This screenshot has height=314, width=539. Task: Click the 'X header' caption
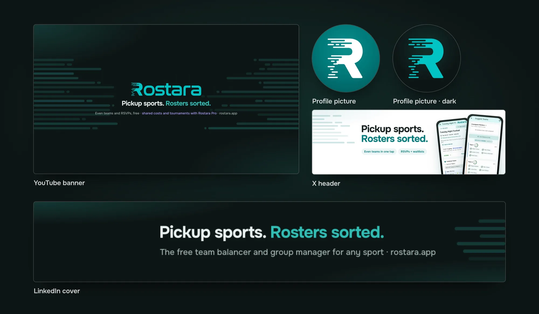click(326, 183)
